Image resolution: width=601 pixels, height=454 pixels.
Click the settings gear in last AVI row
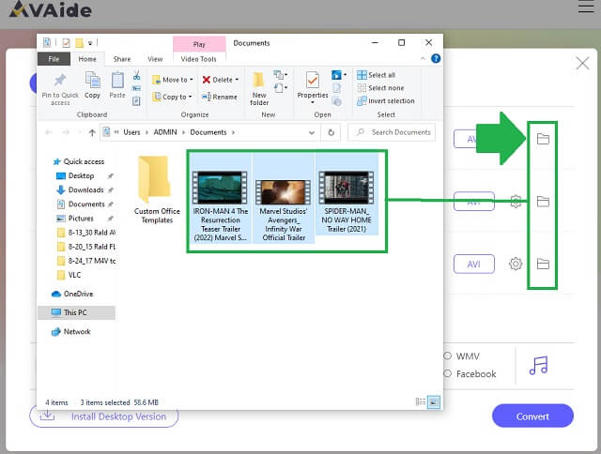coord(516,264)
